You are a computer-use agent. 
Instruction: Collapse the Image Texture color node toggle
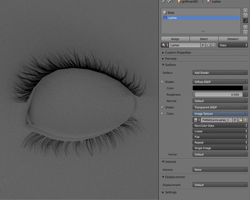(x=162, y=113)
